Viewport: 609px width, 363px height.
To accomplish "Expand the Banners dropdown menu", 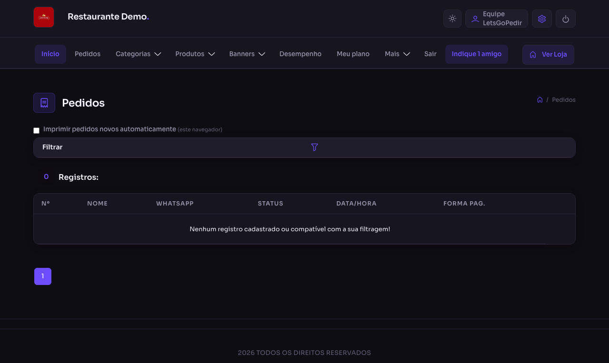I will 247,54.
